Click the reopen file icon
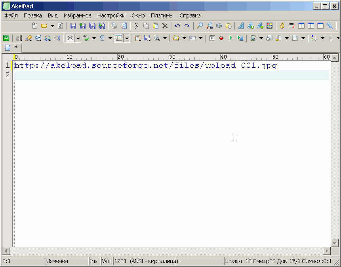341x267 pixels. coord(61,26)
